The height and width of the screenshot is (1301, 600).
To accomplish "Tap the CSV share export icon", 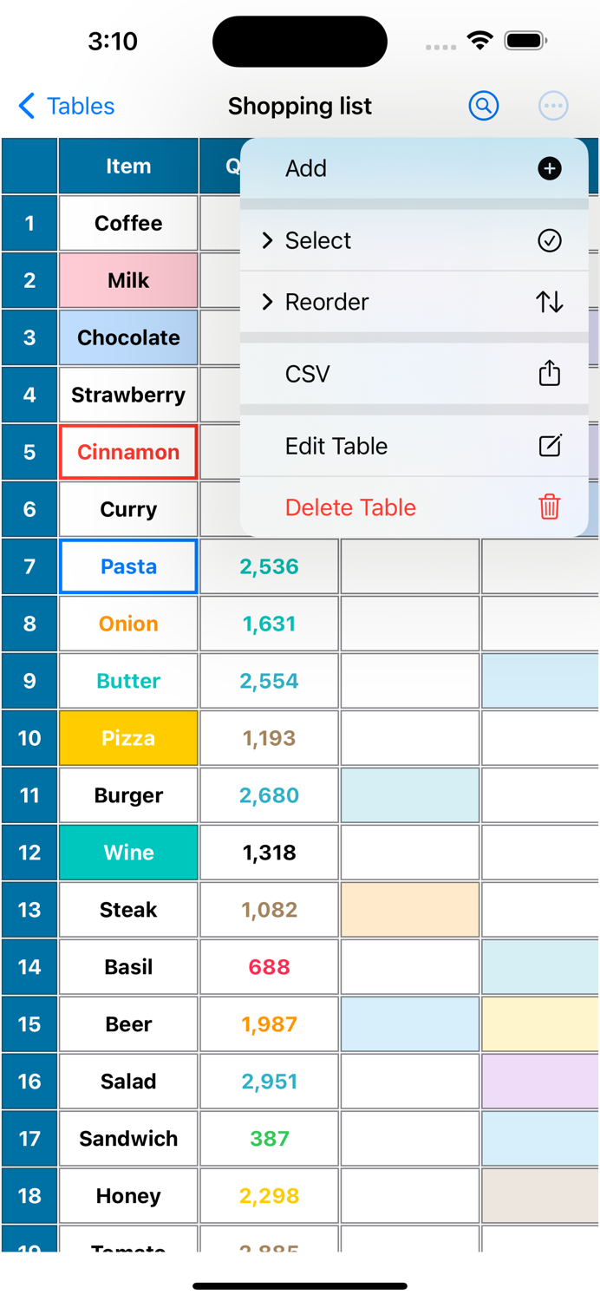I will pyautogui.click(x=549, y=373).
